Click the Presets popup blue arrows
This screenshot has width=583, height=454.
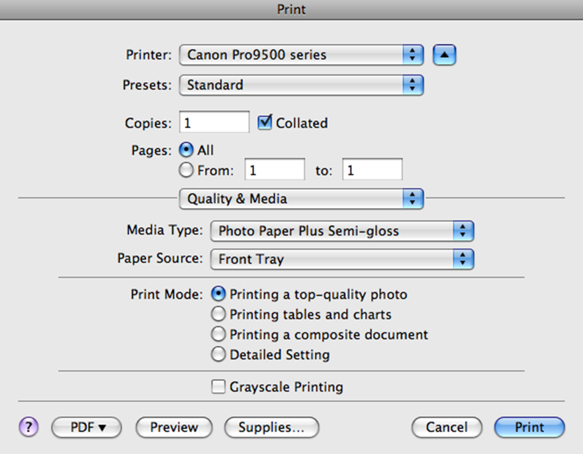point(413,85)
